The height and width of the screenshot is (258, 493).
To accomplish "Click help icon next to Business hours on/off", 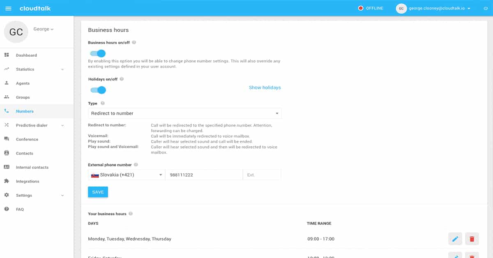I will (134, 42).
